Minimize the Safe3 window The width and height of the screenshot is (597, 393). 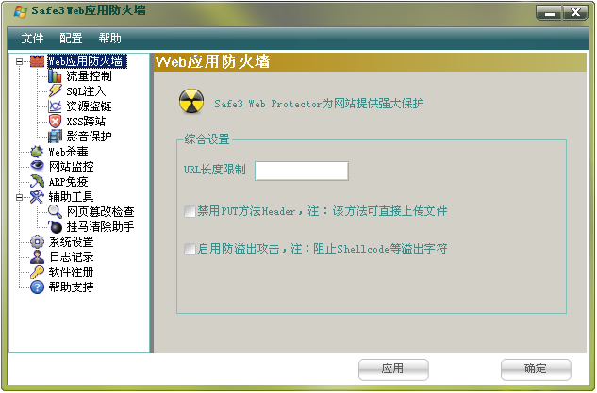pyautogui.click(x=549, y=13)
